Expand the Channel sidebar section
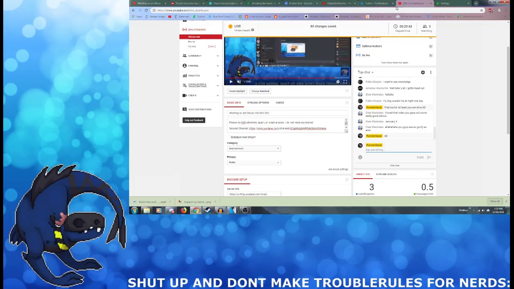Viewport: 514px width, 289px height. coord(218,66)
